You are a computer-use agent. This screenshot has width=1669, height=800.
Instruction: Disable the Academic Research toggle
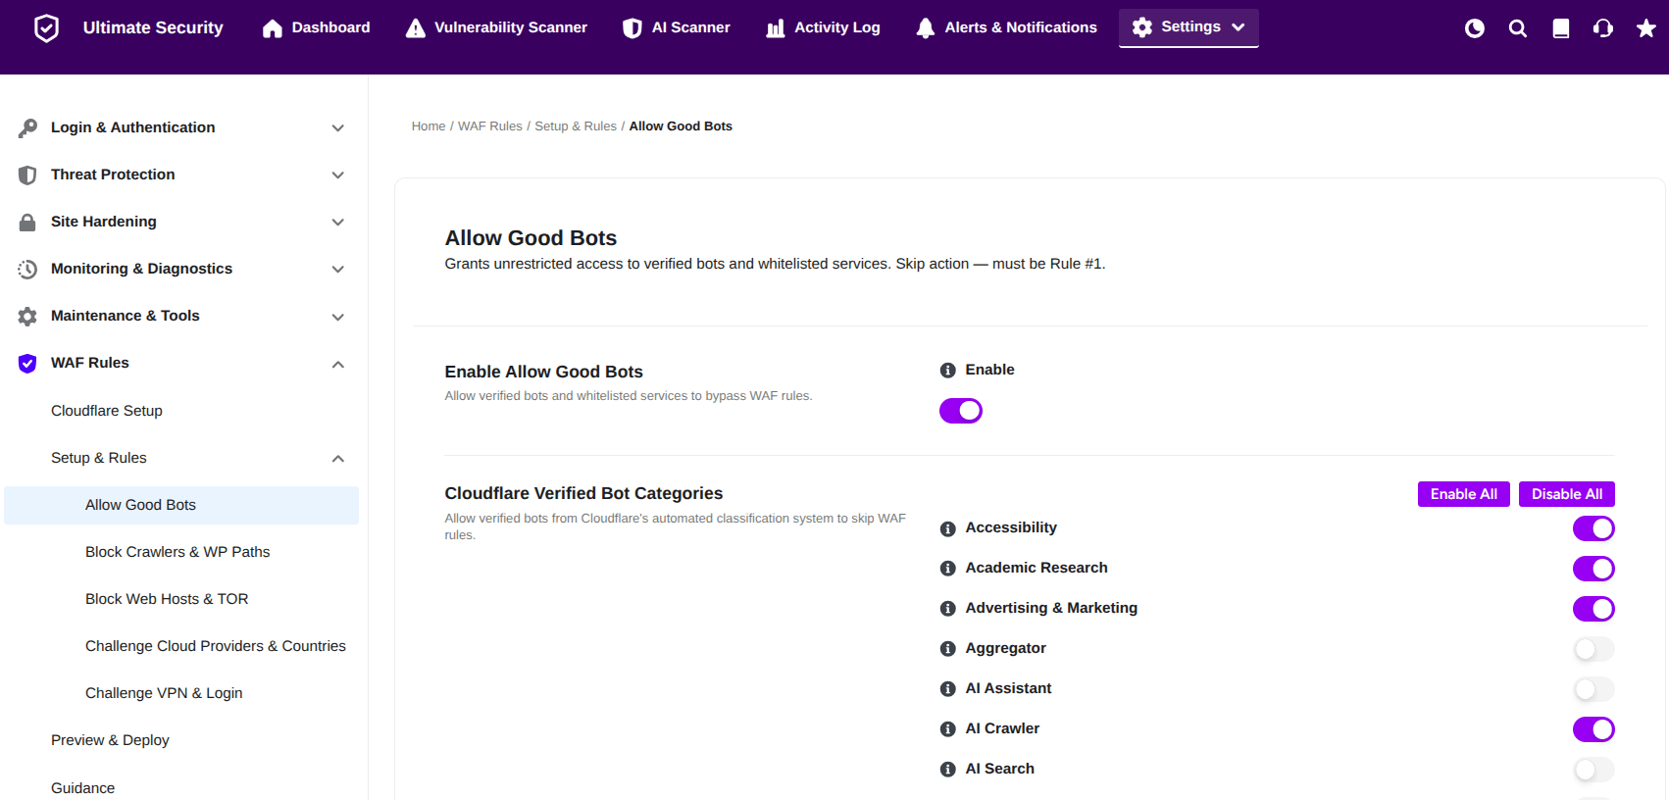[1593, 569]
